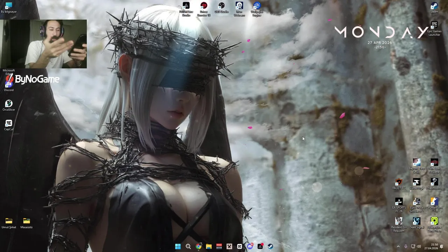Open the Resident Evil Requiem shortcut

[399, 225]
